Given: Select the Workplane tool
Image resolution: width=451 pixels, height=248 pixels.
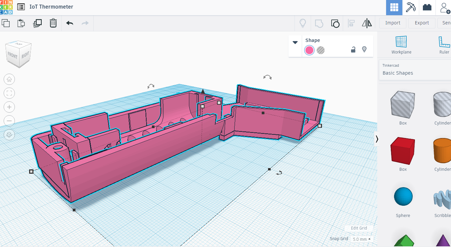Looking at the screenshot, I should pos(401,45).
